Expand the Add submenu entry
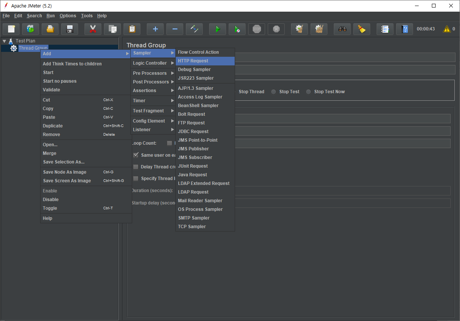This screenshot has width=460, height=321. (86, 54)
